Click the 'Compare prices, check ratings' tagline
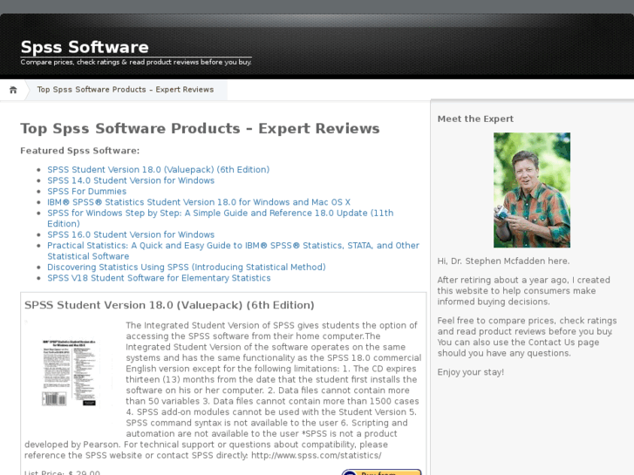The height and width of the screenshot is (475, 634). click(x=136, y=62)
